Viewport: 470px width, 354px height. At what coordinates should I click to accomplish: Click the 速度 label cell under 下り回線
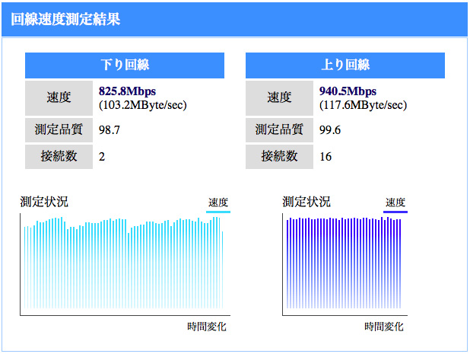(59, 98)
